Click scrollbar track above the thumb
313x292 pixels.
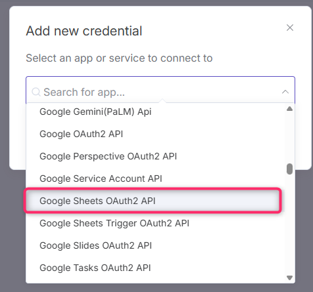(289, 137)
